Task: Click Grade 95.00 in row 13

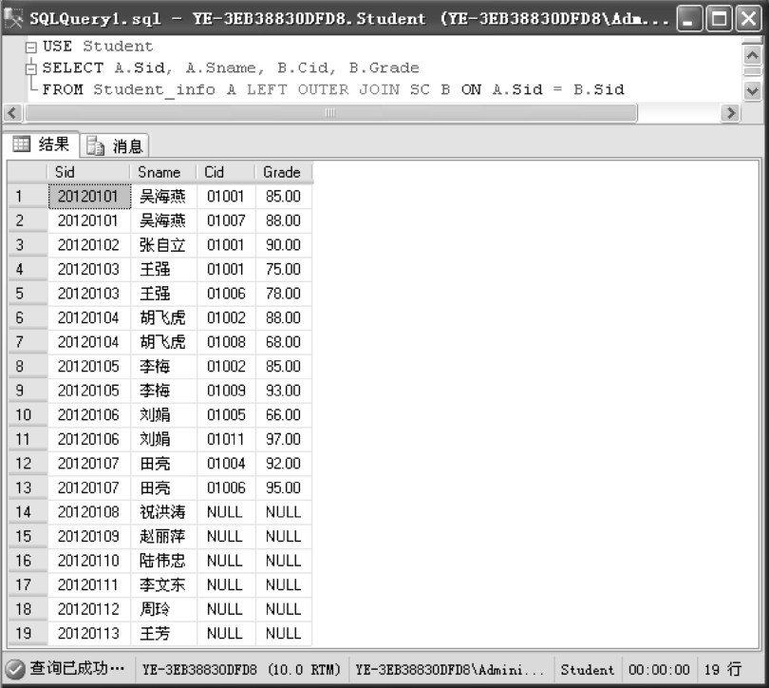Action: [284, 487]
